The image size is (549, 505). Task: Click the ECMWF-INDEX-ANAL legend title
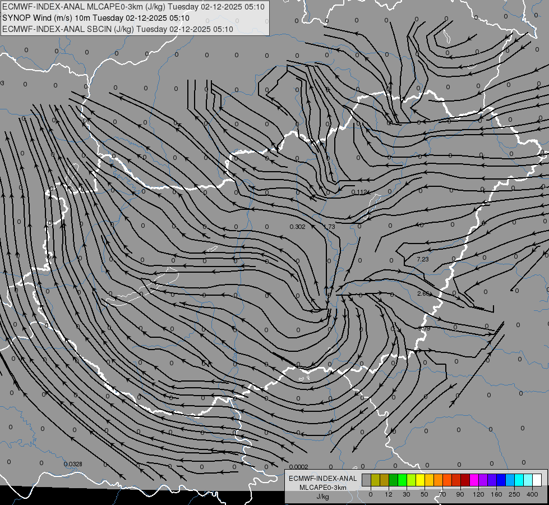point(323,479)
